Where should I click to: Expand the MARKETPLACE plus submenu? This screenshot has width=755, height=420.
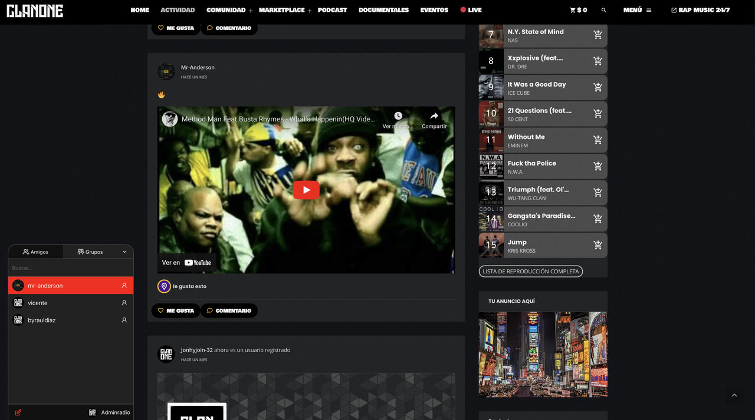coord(310,11)
